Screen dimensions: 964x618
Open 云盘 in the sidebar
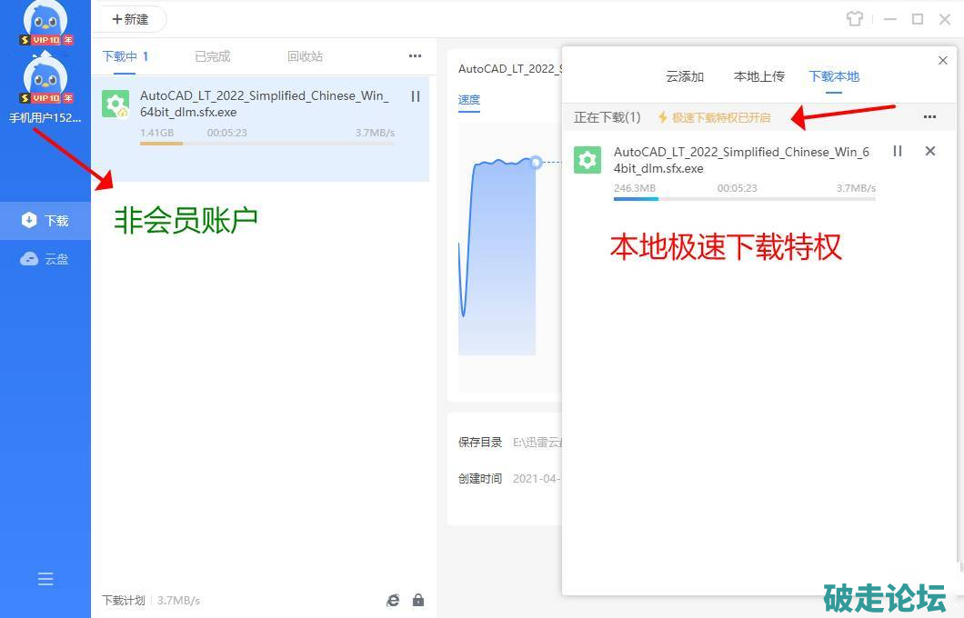45,259
